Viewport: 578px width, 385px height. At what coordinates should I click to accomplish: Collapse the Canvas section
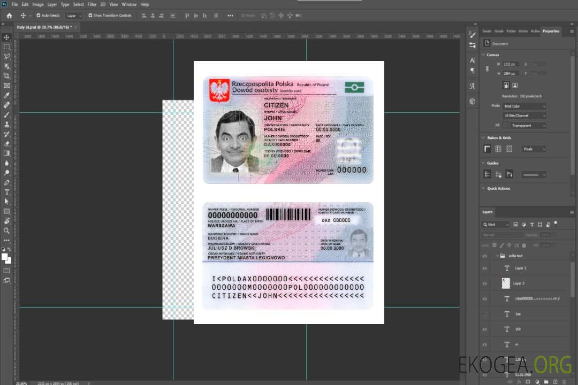click(x=483, y=55)
